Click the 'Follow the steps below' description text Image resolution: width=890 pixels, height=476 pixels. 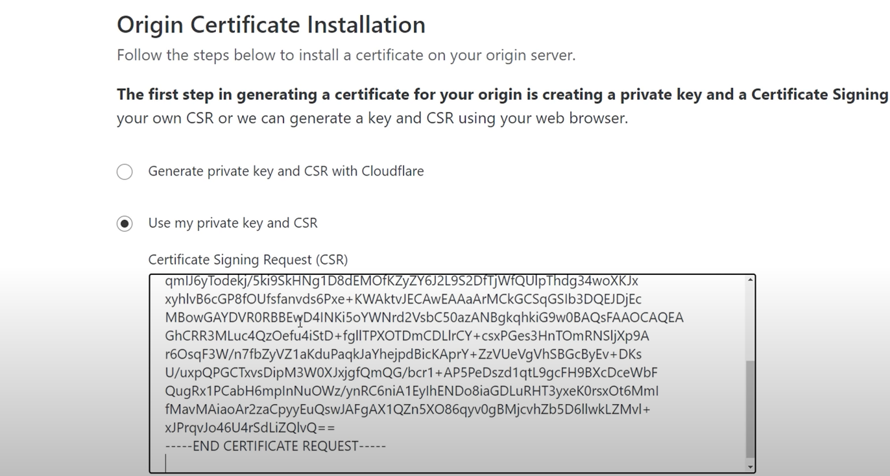[346, 55]
